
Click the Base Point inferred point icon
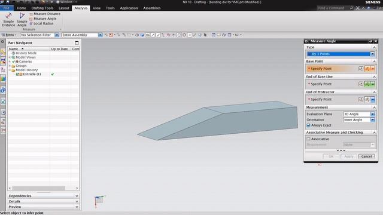[367, 69]
